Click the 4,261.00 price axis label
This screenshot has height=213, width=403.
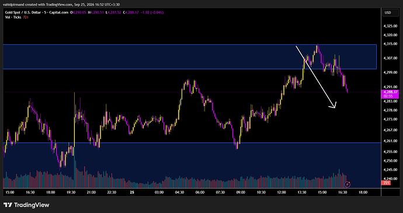click(x=390, y=141)
